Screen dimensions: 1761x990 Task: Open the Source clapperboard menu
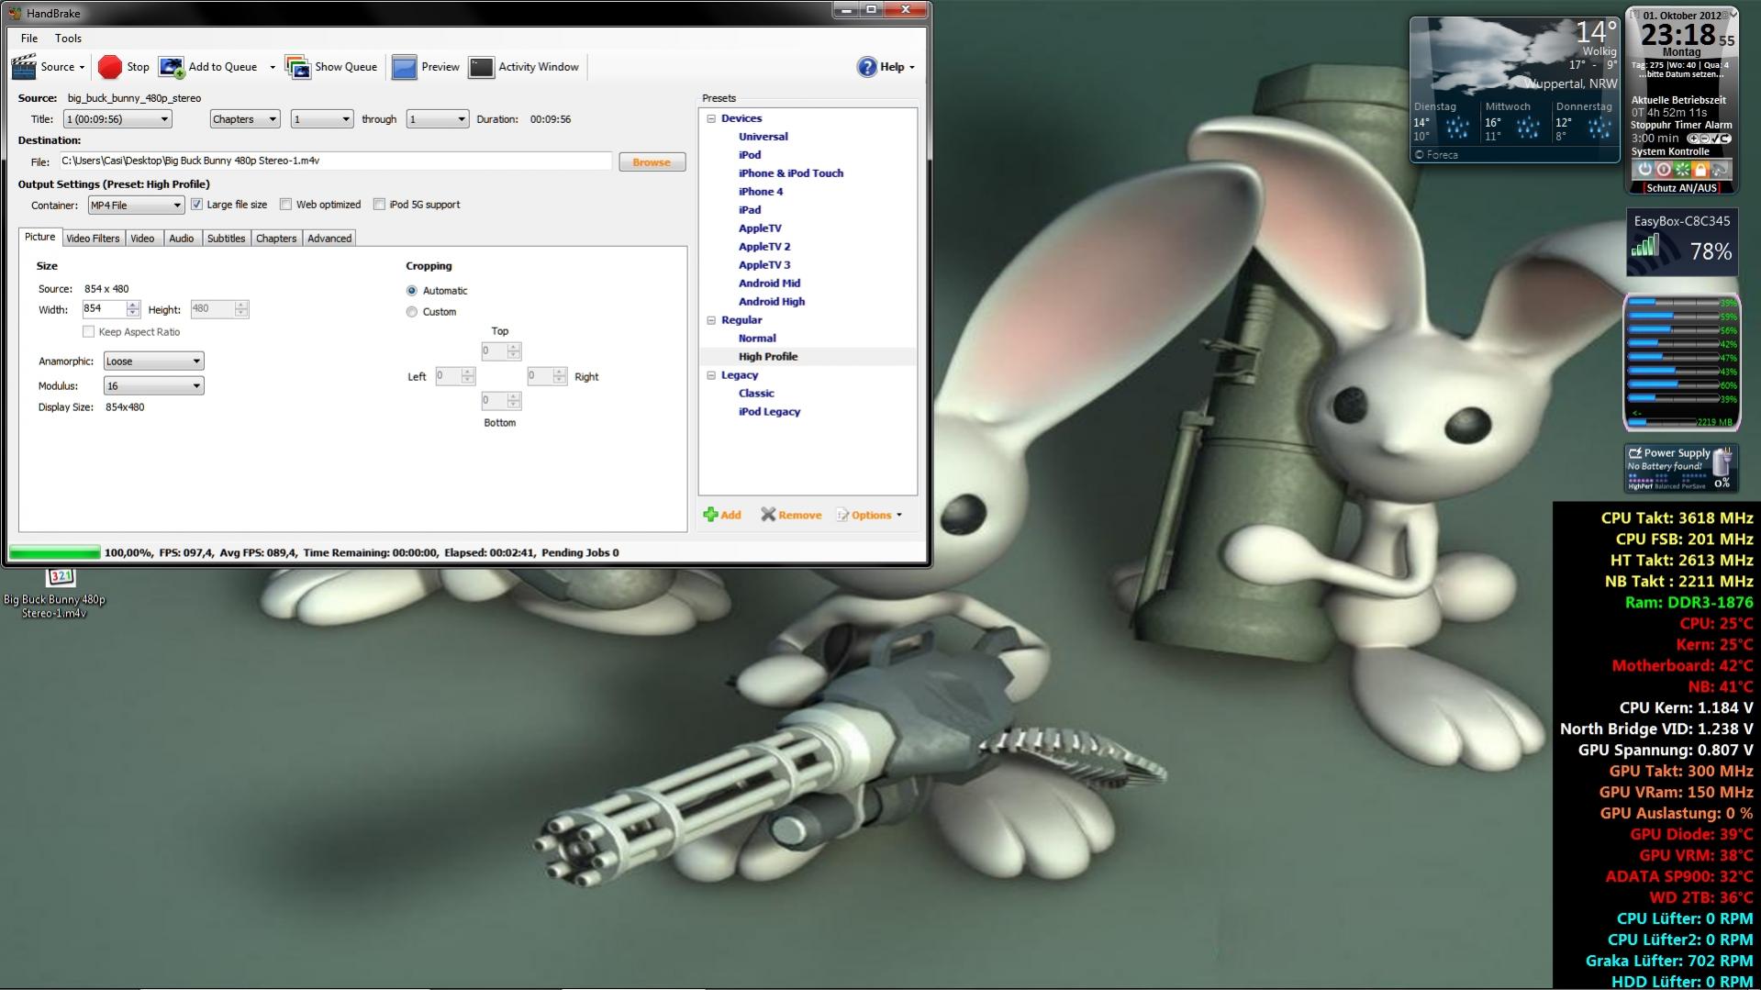[49, 67]
